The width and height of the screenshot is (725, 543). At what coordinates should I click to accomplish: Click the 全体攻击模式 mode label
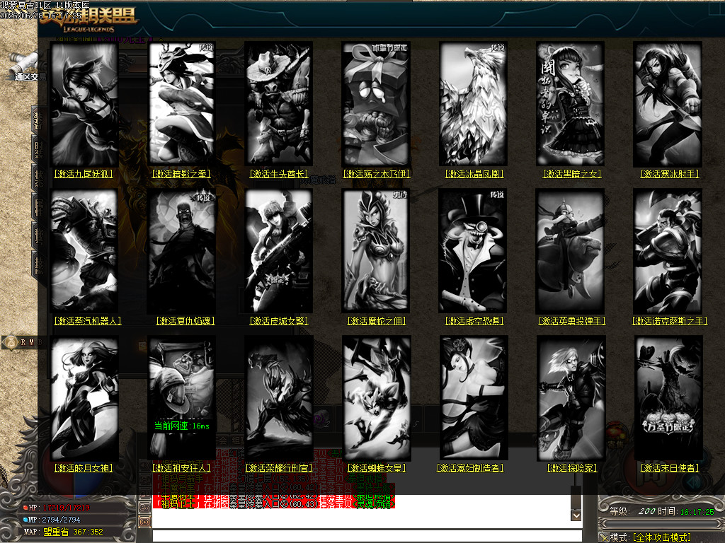[662, 537]
